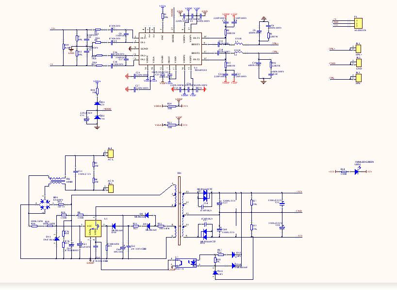397x290 pixels.
Task: Click the JK5 AC N input connector
Action: (111, 188)
